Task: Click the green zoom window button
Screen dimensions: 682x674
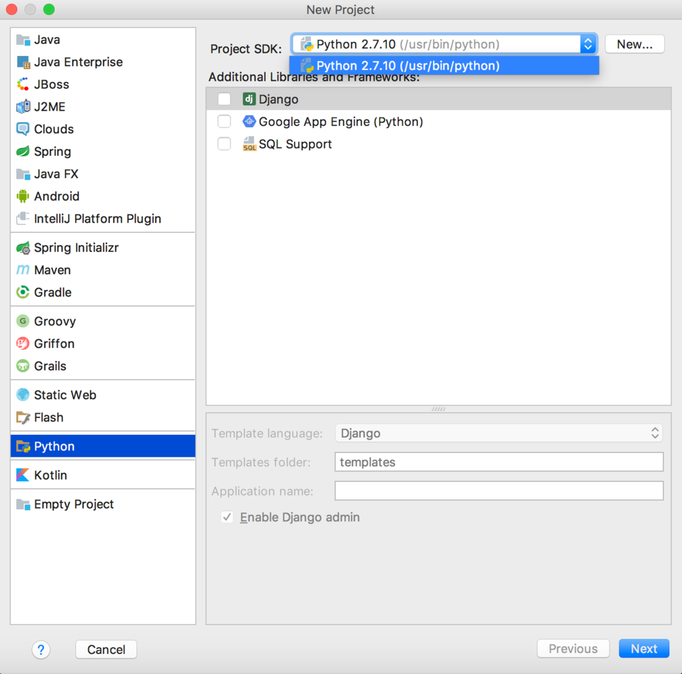Action: [x=49, y=9]
